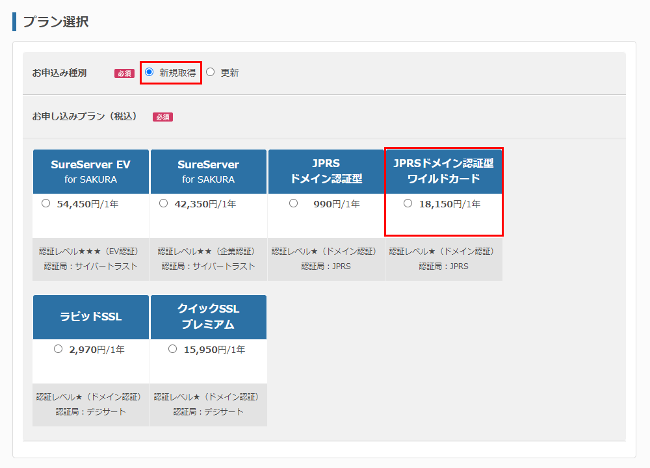Screen dimensions: 650x468
Task: Click the クイックSSLプレミアム plan header
Action: coord(208,317)
